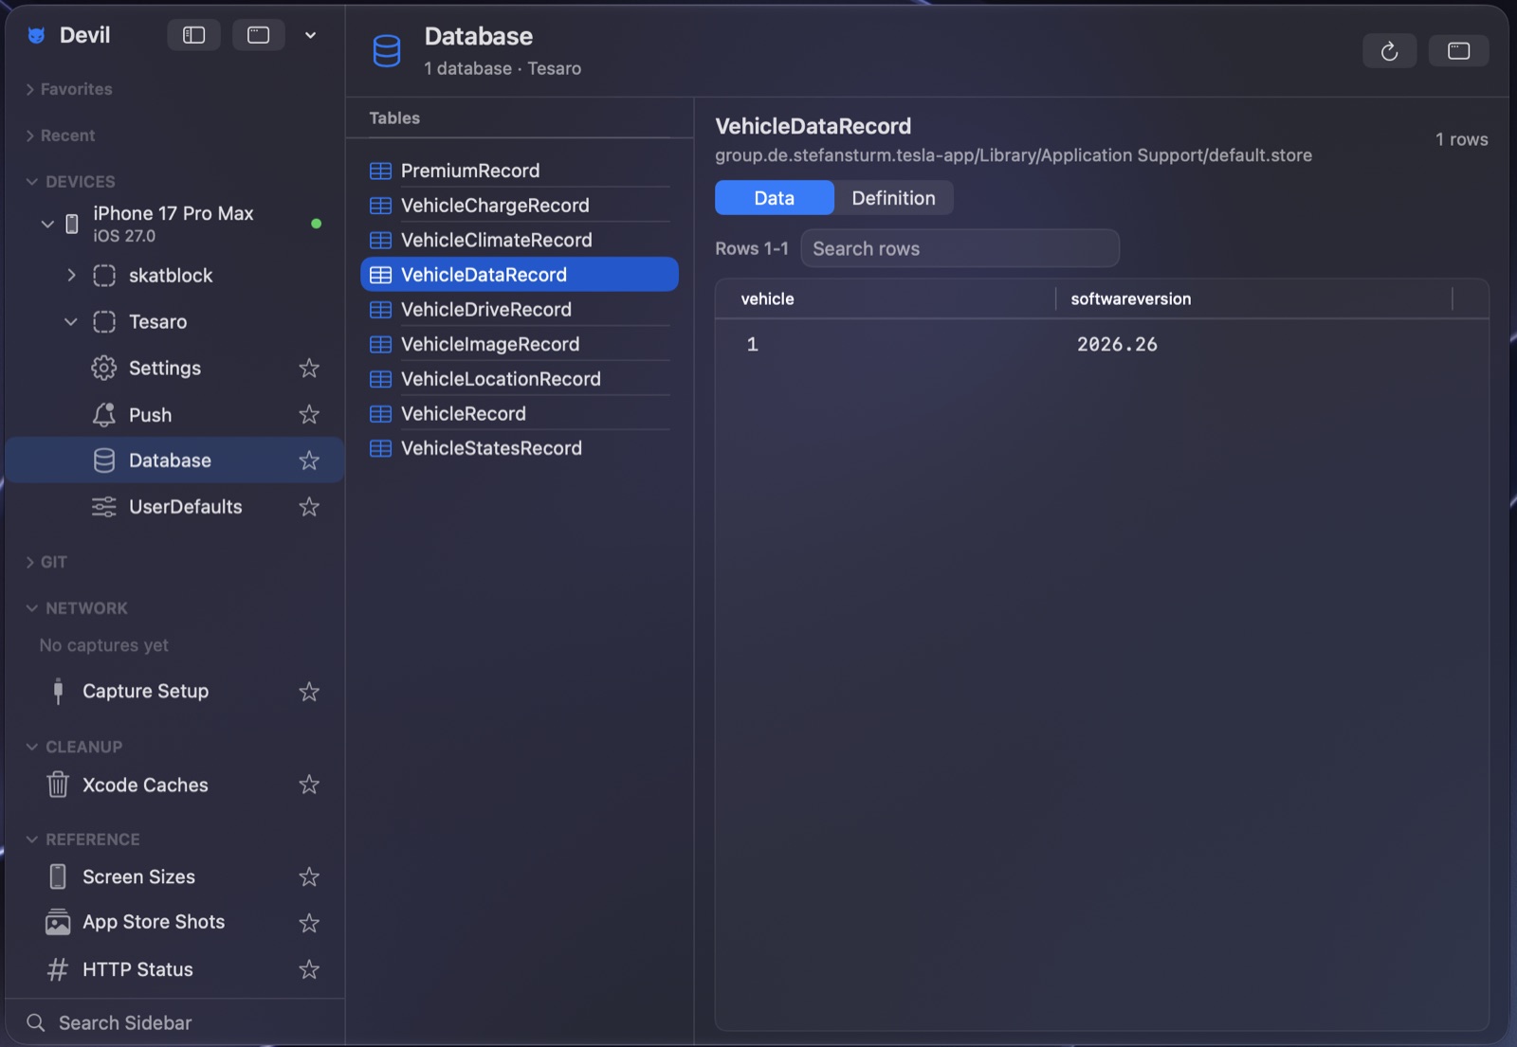Favorite HTTP Status with its star

pos(309,969)
